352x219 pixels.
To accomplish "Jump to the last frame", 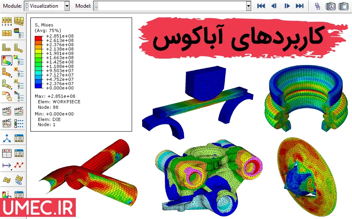I will point(299,6).
